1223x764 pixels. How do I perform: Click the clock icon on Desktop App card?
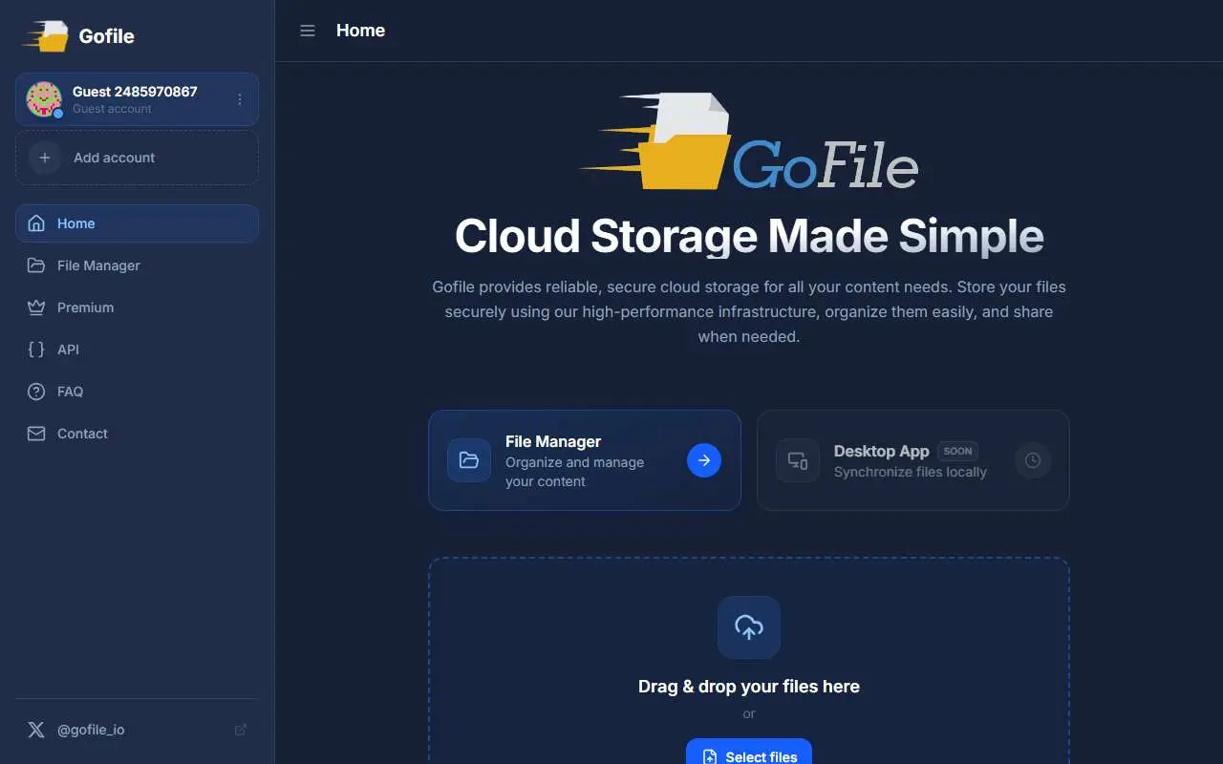1033,460
